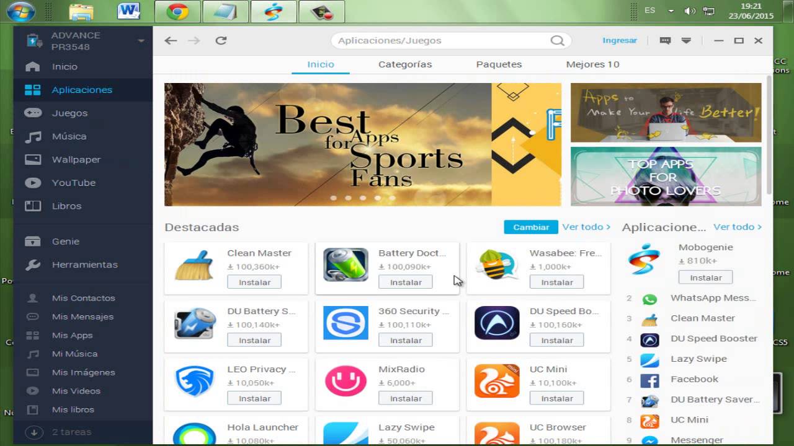
Task: Click Ver todo next to Destacadas
Action: (586, 227)
